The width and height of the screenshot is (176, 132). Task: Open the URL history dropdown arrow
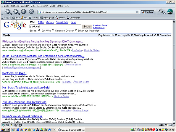pos(137,12)
